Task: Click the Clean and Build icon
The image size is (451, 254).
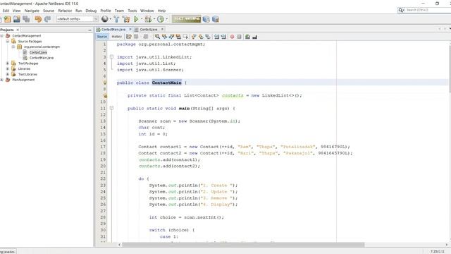Action: point(126,19)
